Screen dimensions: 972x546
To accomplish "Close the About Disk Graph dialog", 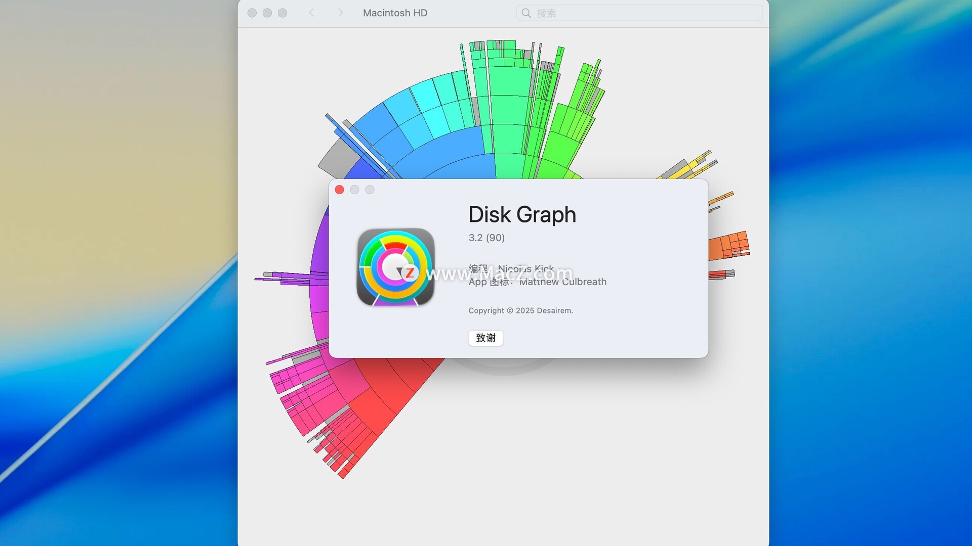I will (340, 190).
